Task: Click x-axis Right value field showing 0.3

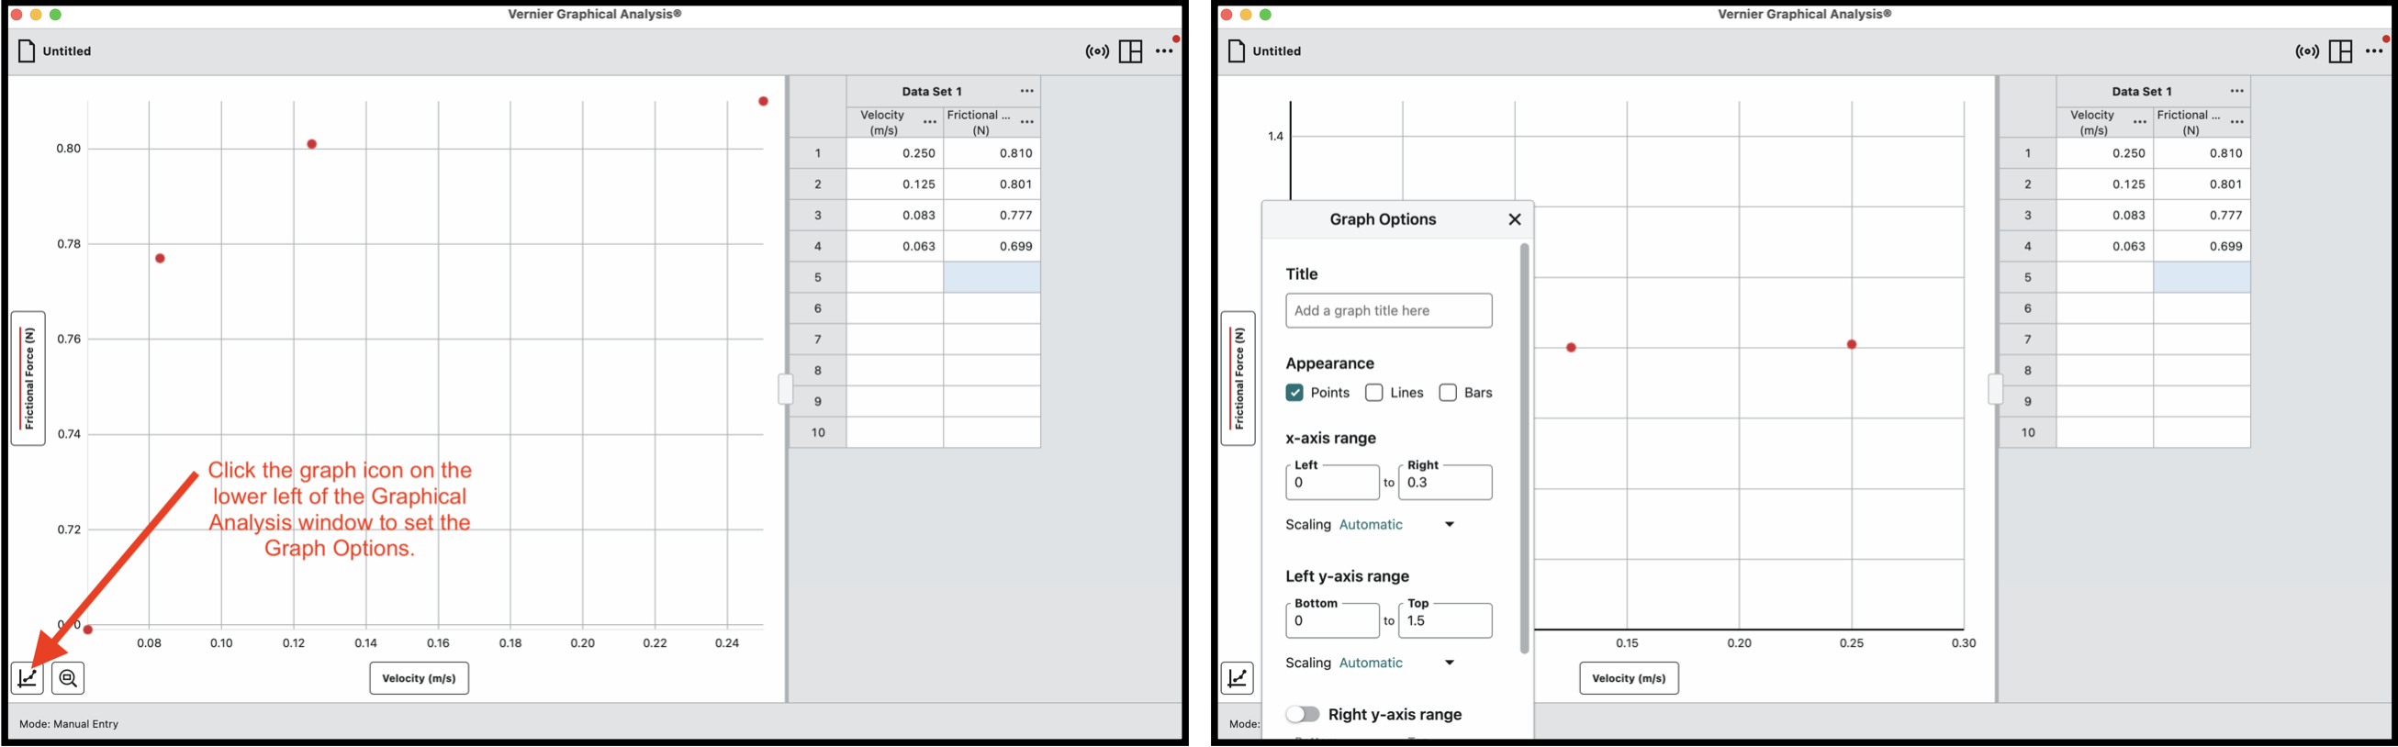Action: [1445, 483]
